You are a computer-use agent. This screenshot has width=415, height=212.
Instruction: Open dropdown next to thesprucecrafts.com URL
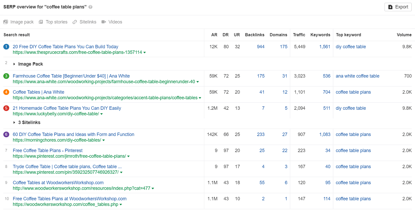click(x=145, y=52)
